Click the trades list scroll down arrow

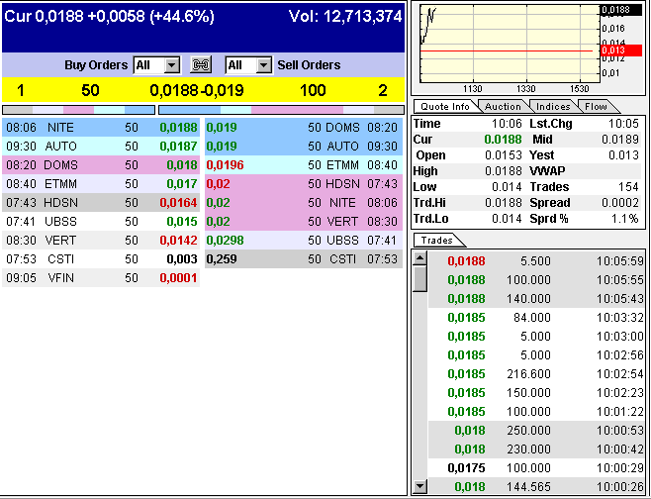[x=420, y=486]
